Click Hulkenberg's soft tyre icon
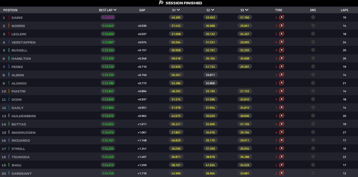This screenshot has width=358, height=177. (281, 116)
